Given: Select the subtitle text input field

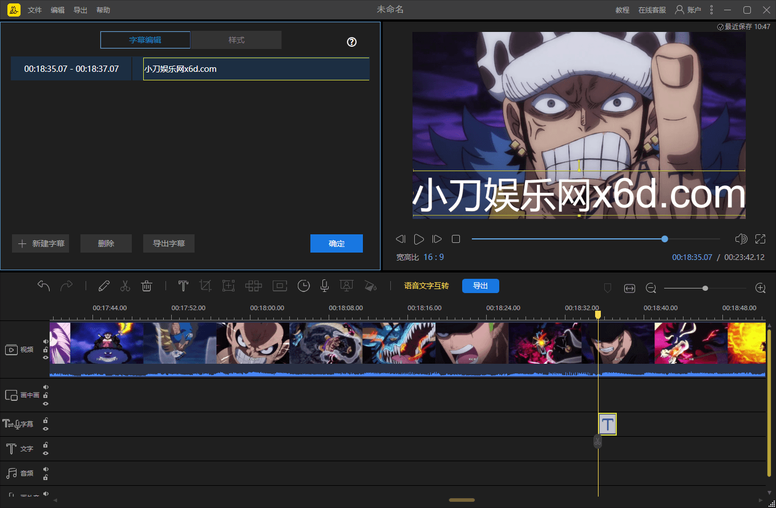Looking at the screenshot, I should [x=256, y=68].
